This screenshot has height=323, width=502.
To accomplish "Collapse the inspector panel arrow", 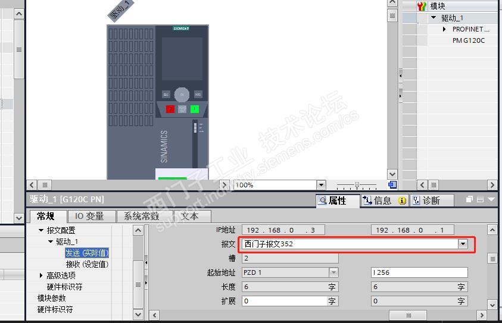I will 491,199.
